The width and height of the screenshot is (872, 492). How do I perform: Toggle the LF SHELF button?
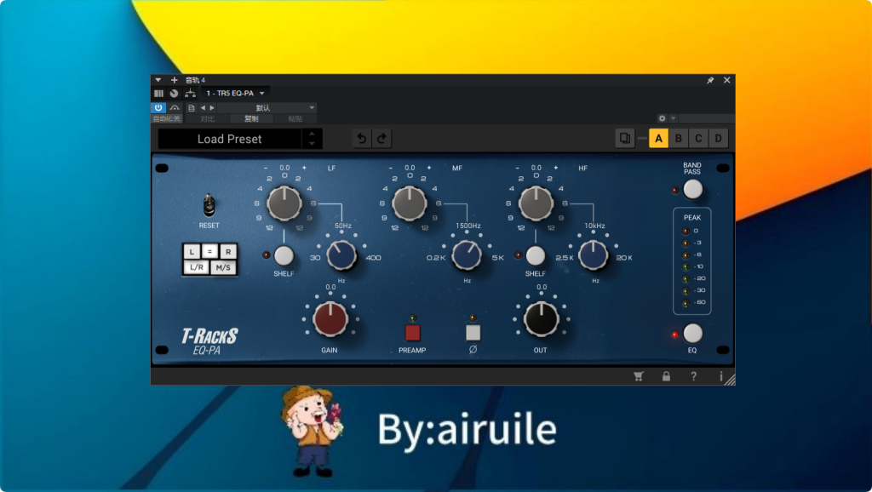point(284,255)
